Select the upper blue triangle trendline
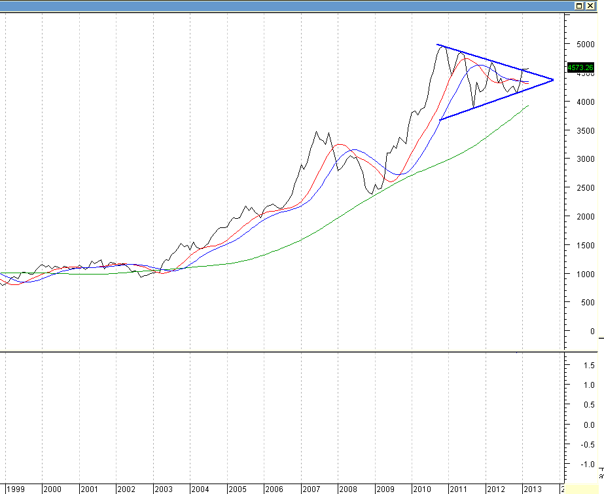 click(495, 62)
